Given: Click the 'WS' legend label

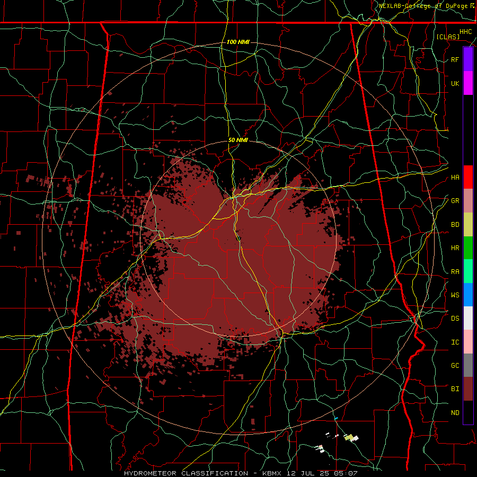Looking at the screenshot, I should (455, 295).
